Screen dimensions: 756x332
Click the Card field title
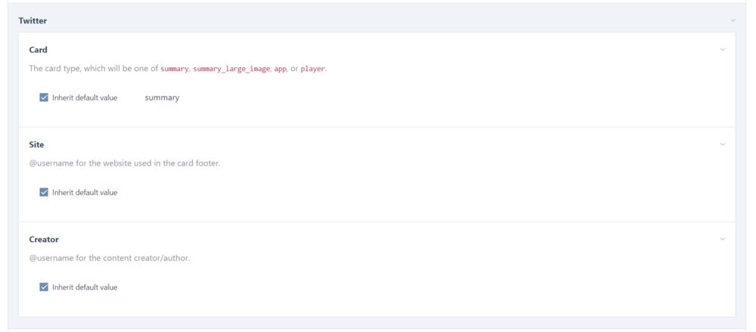point(38,50)
